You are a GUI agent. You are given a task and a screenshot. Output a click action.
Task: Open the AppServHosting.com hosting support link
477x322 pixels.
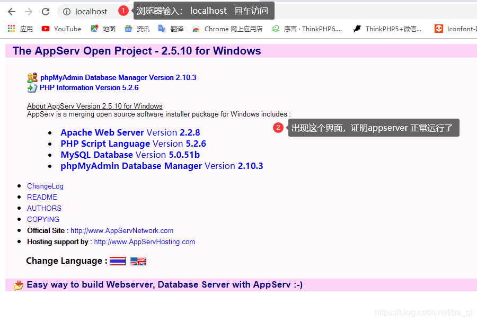point(144,241)
